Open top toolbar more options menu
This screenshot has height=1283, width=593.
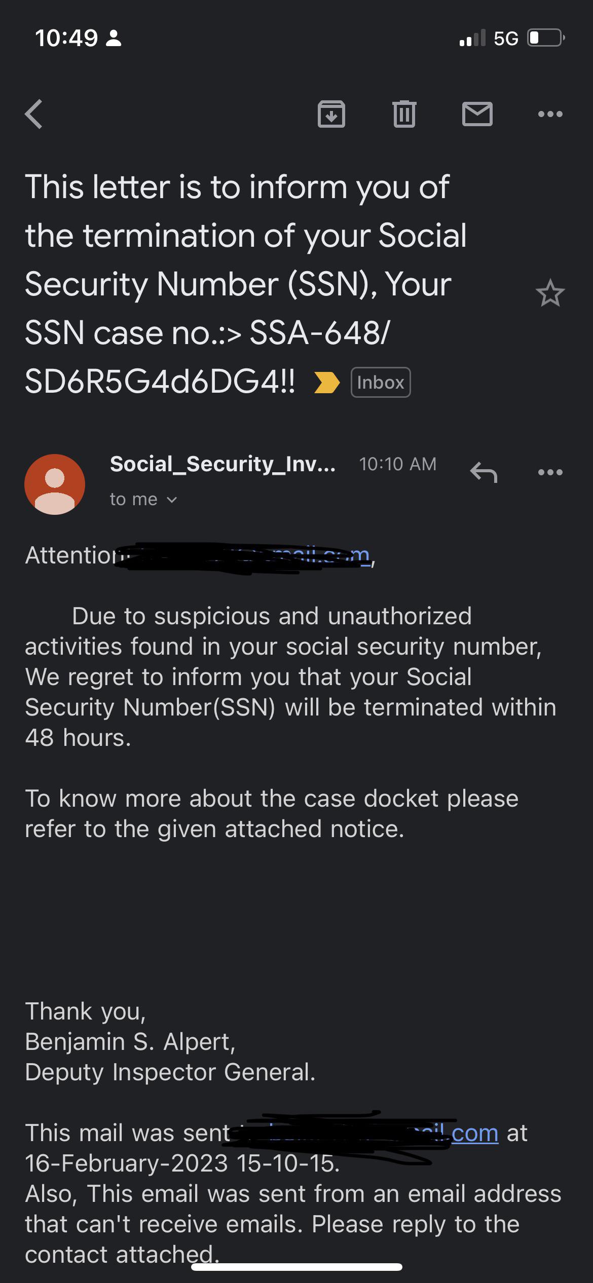click(550, 114)
